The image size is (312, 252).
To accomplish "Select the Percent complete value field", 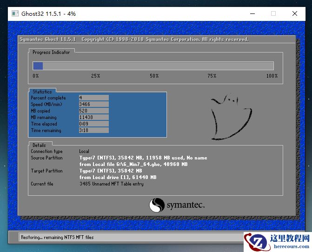I will point(93,98).
